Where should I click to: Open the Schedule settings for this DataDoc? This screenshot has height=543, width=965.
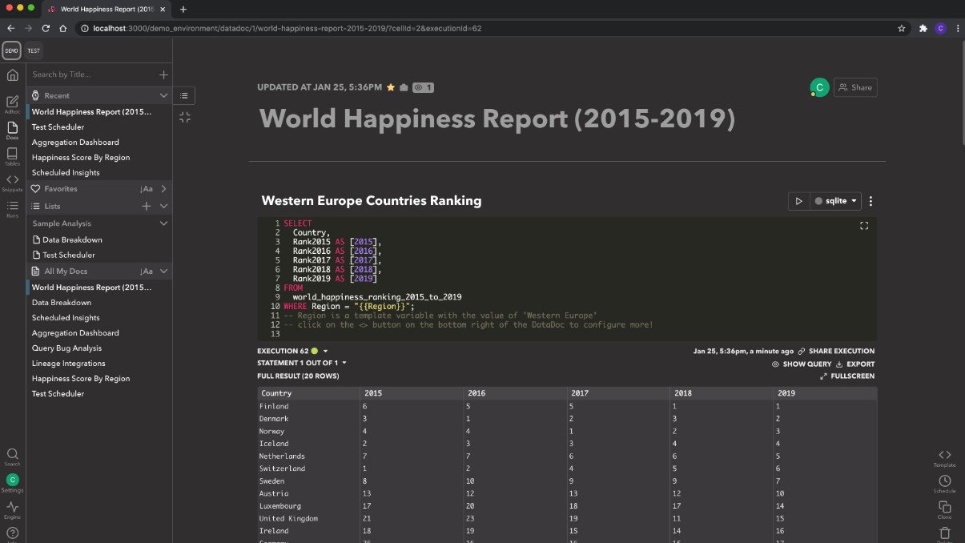(945, 481)
